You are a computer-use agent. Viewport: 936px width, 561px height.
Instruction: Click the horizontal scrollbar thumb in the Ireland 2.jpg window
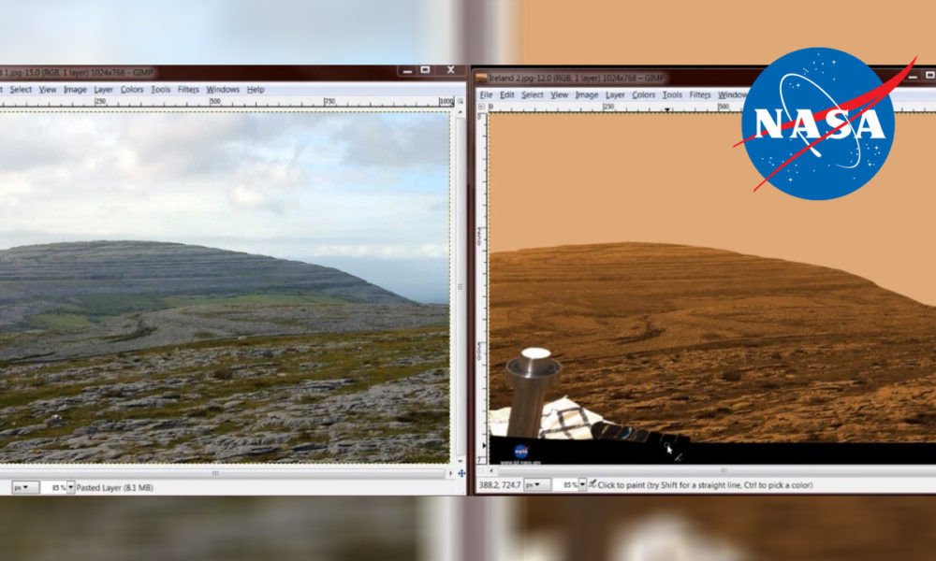point(724,470)
